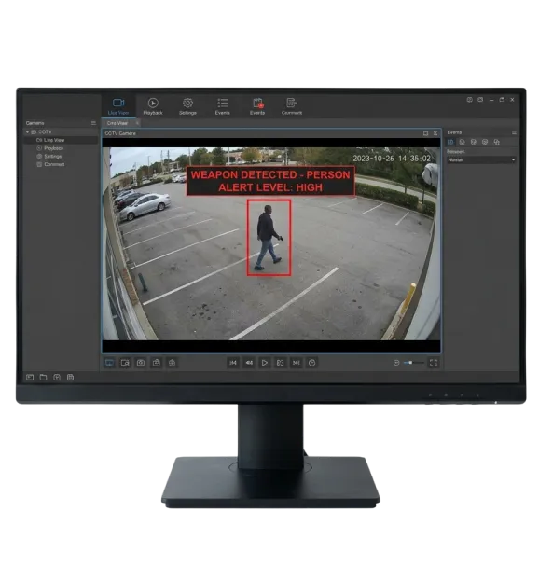Open Settings gear in the top toolbar

(187, 106)
